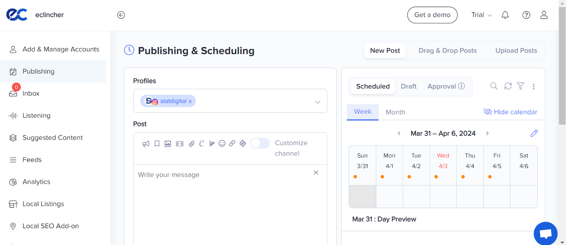Click the pencil edit icon by calendar
Viewport: 566px width, 245px height.
coord(534,133)
